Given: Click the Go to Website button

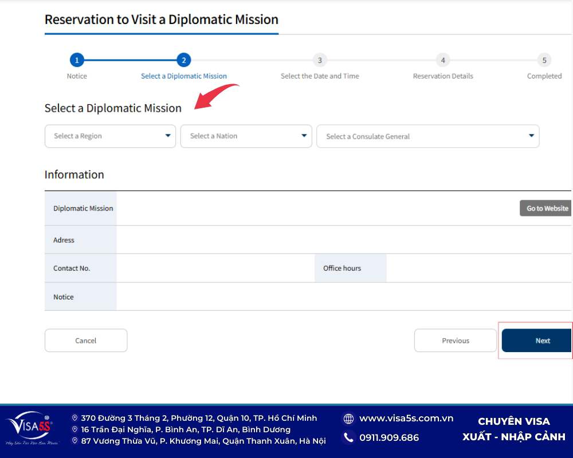Looking at the screenshot, I should click(x=545, y=208).
